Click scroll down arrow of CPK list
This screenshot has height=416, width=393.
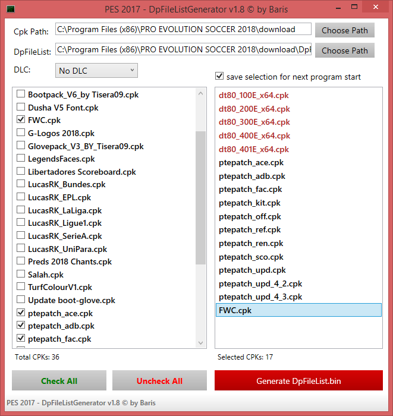tap(200, 343)
